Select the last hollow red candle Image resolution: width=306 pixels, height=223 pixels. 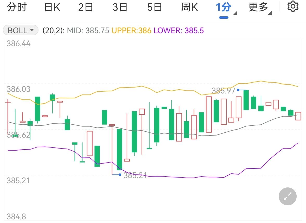click(298, 116)
